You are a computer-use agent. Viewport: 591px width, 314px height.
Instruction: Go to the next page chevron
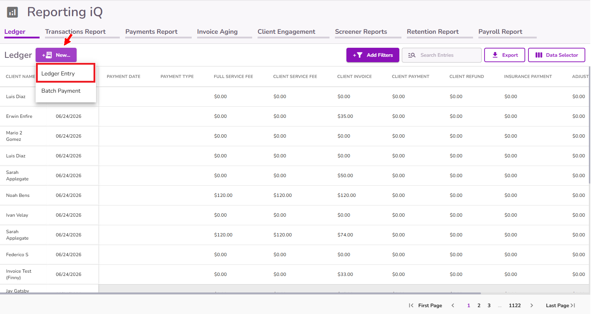[x=532, y=305]
